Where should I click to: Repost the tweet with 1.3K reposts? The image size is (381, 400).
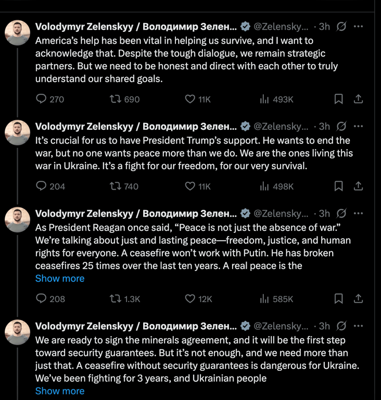[115, 298]
